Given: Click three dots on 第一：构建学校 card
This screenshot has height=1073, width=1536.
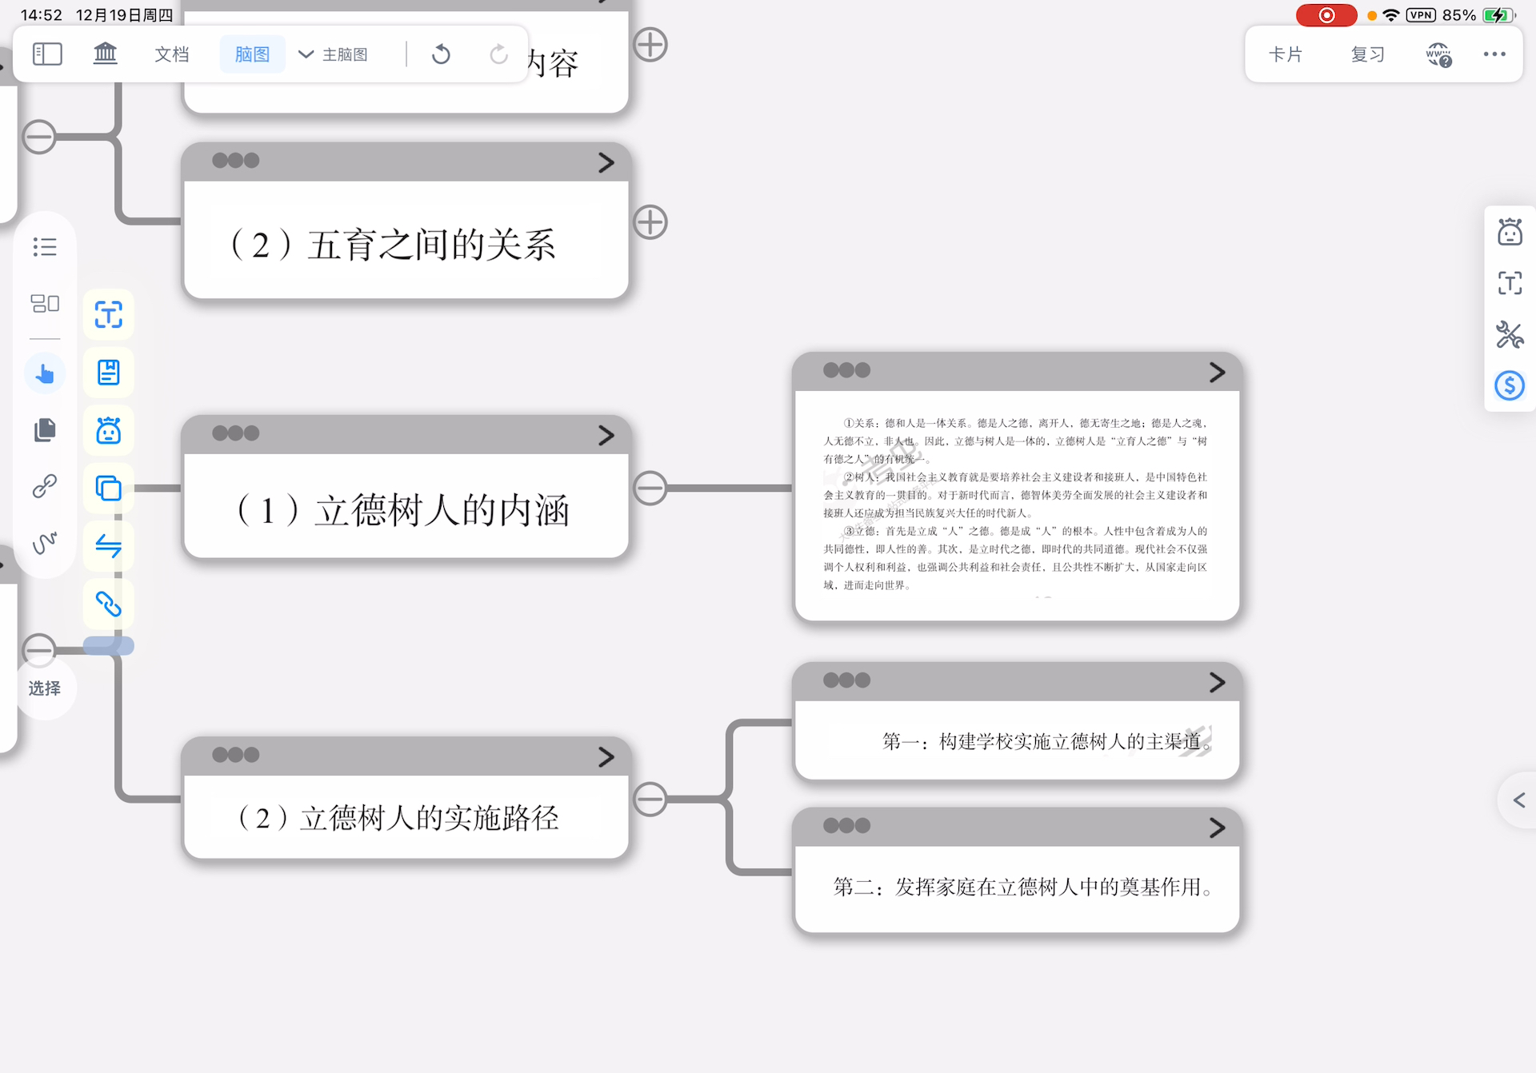Looking at the screenshot, I should 846,680.
